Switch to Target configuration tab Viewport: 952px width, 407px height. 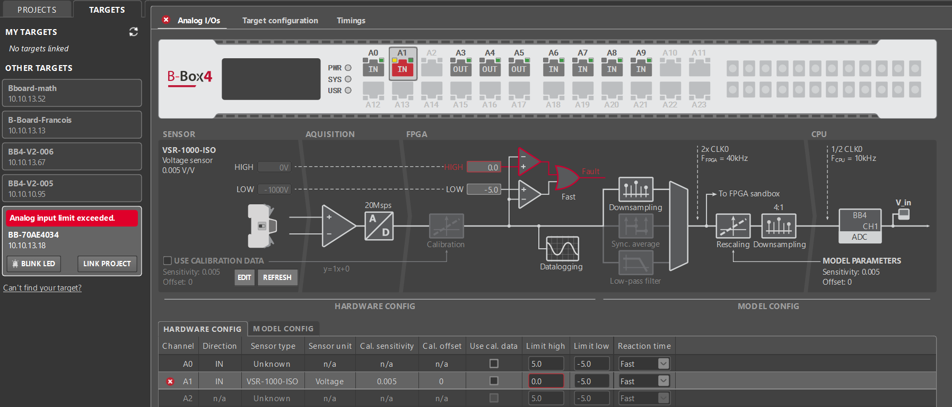point(280,21)
